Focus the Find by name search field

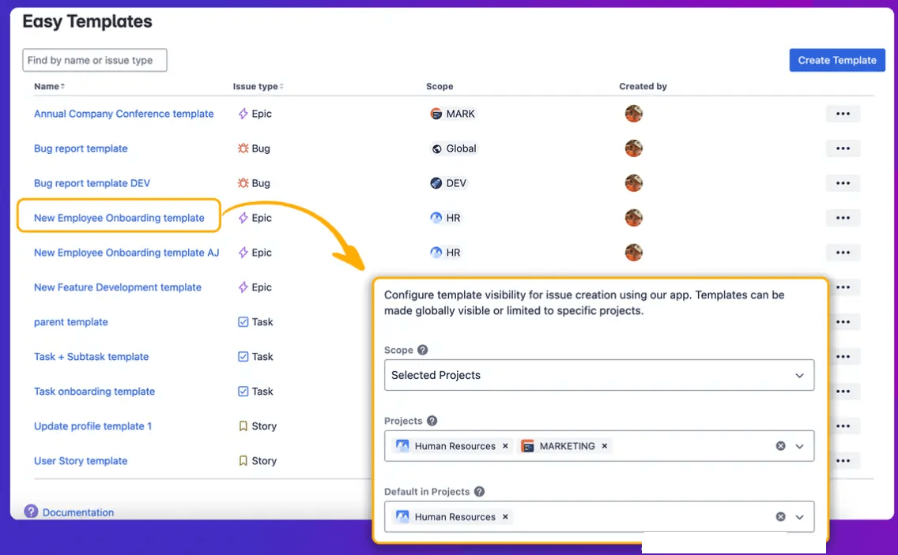(95, 60)
